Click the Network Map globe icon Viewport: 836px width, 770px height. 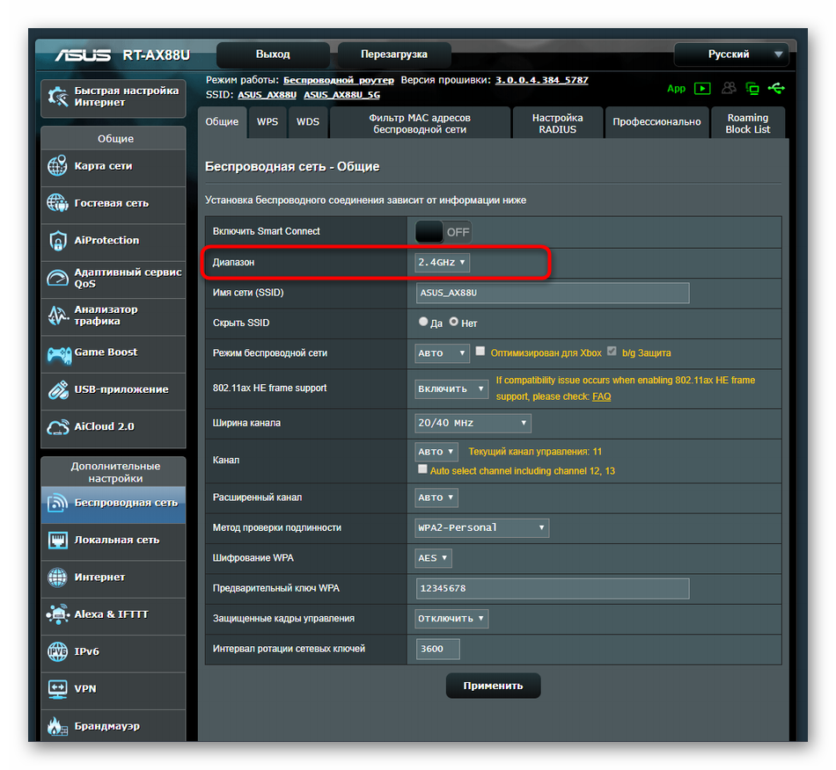tap(58, 166)
